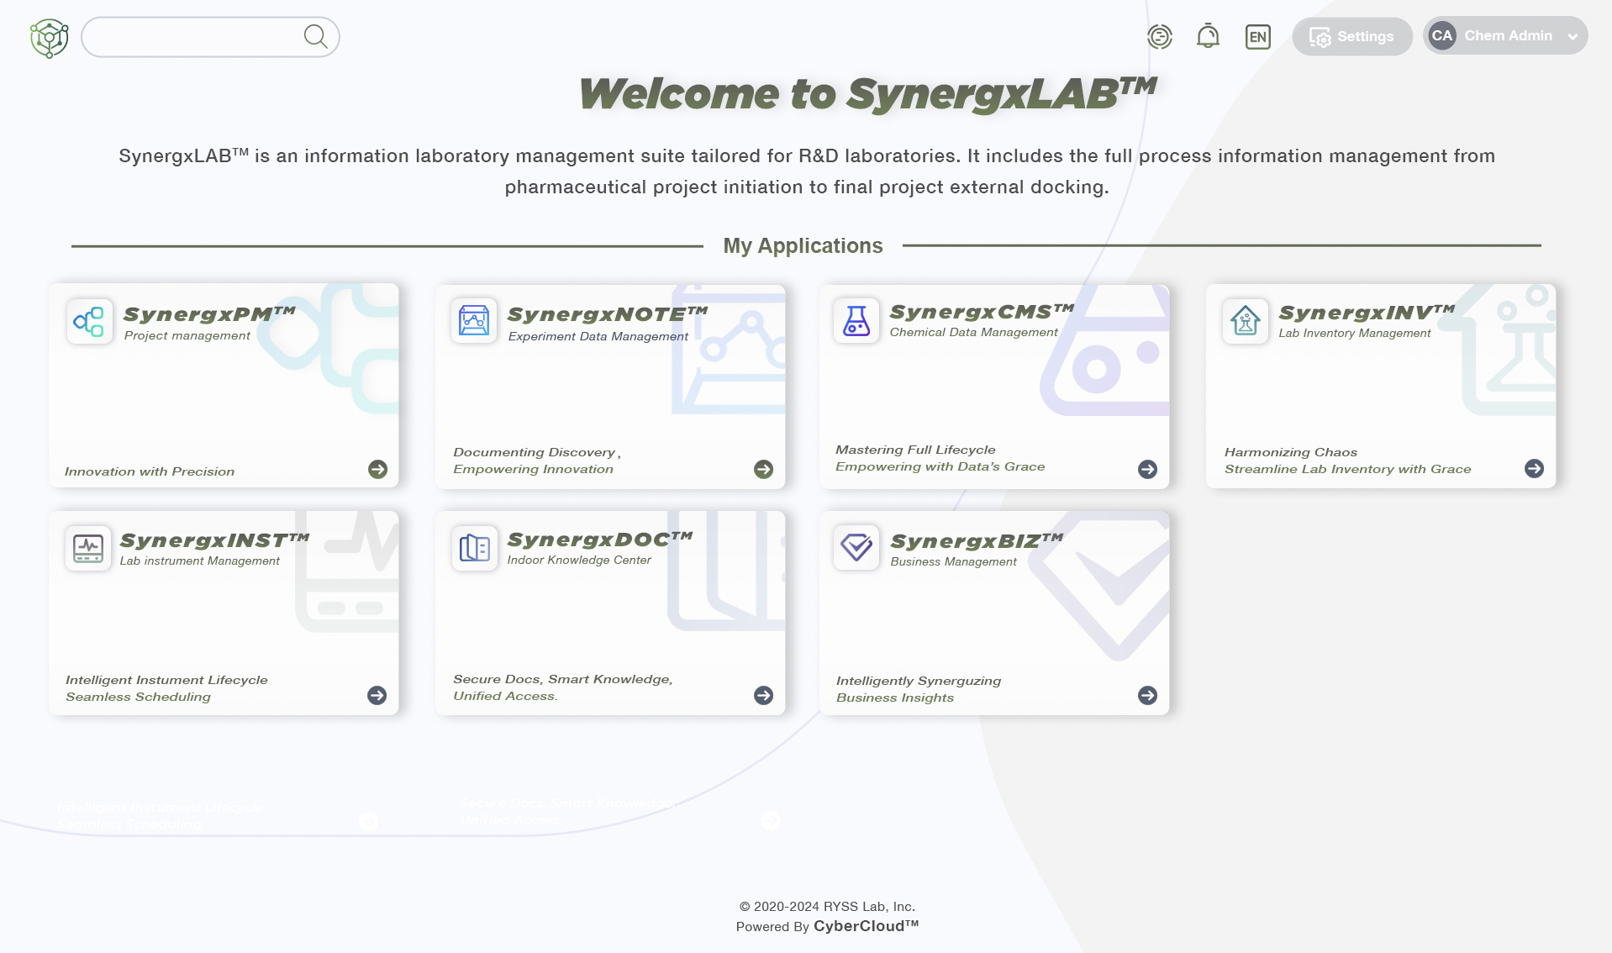
Task: Launch SynergxDOC via its arrow button
Action: pyautogui.click(x=763, y=695)
